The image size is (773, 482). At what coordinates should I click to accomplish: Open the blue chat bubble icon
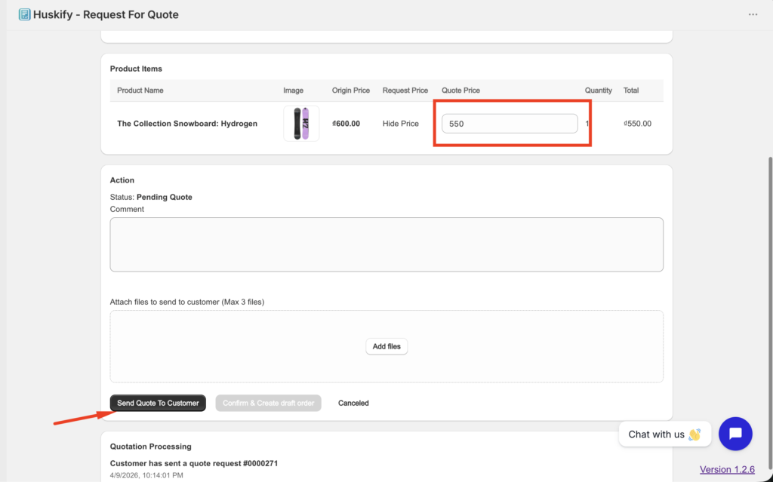click(x=735, y=434)
